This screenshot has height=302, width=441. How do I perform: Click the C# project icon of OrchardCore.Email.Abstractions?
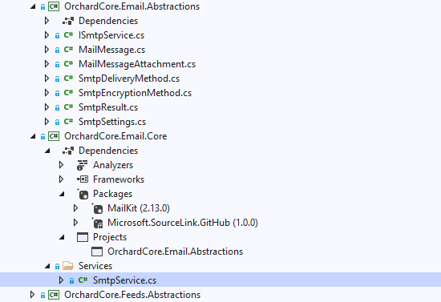coord(54,6)
